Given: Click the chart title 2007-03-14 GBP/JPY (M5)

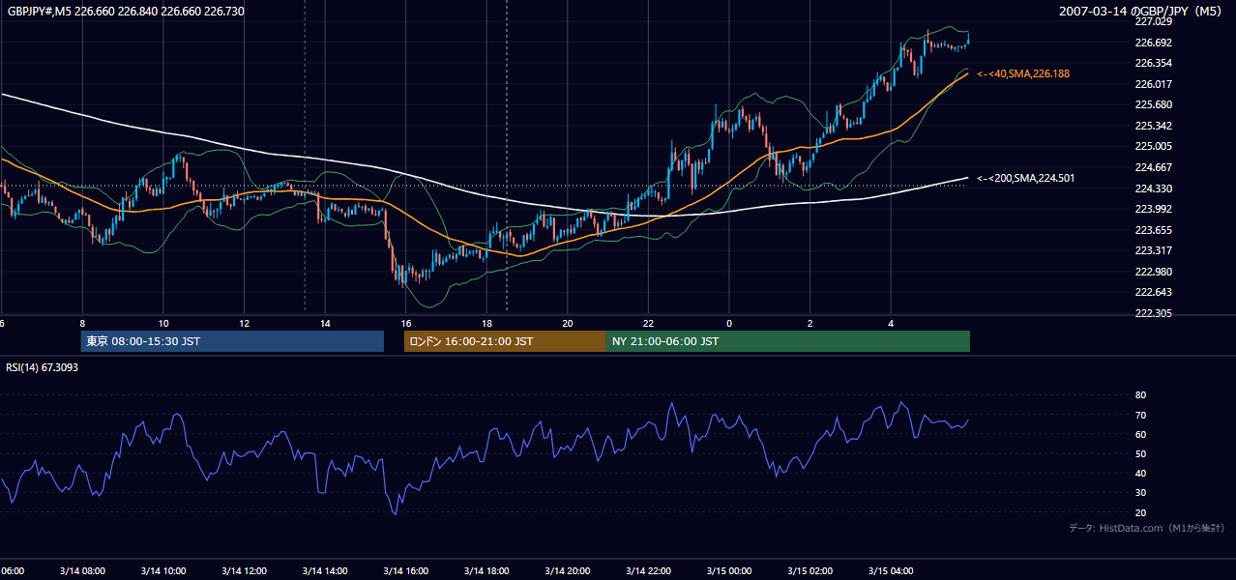Looking at the screenshot, I should [1141, 11].
